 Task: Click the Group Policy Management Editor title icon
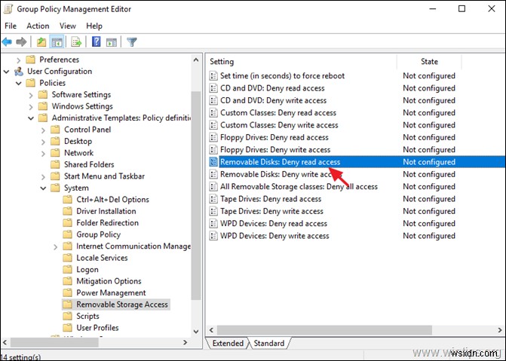pos(8,9)
